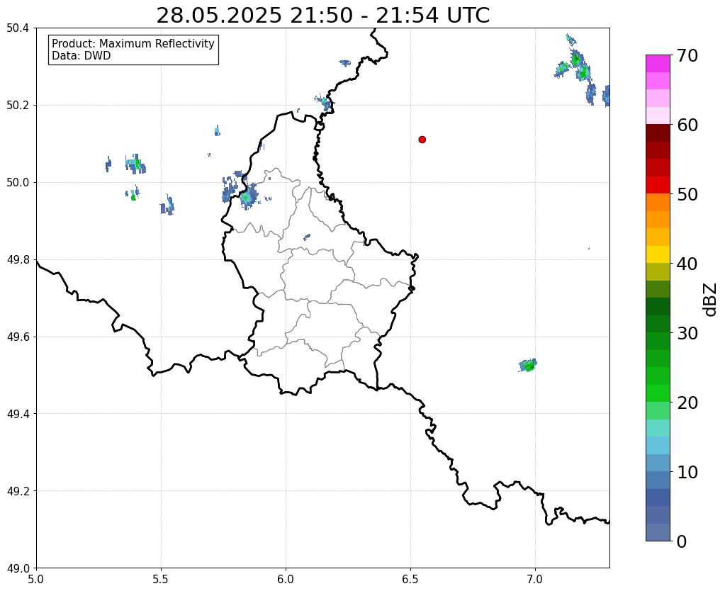Click the 'Data: DWD' legend line
The image size is (725, 591).
[x=82, y=56]
